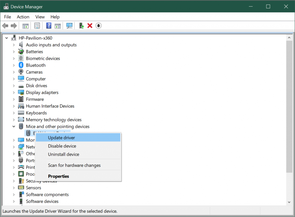Click the Sensors category icon

pos(21,187)
